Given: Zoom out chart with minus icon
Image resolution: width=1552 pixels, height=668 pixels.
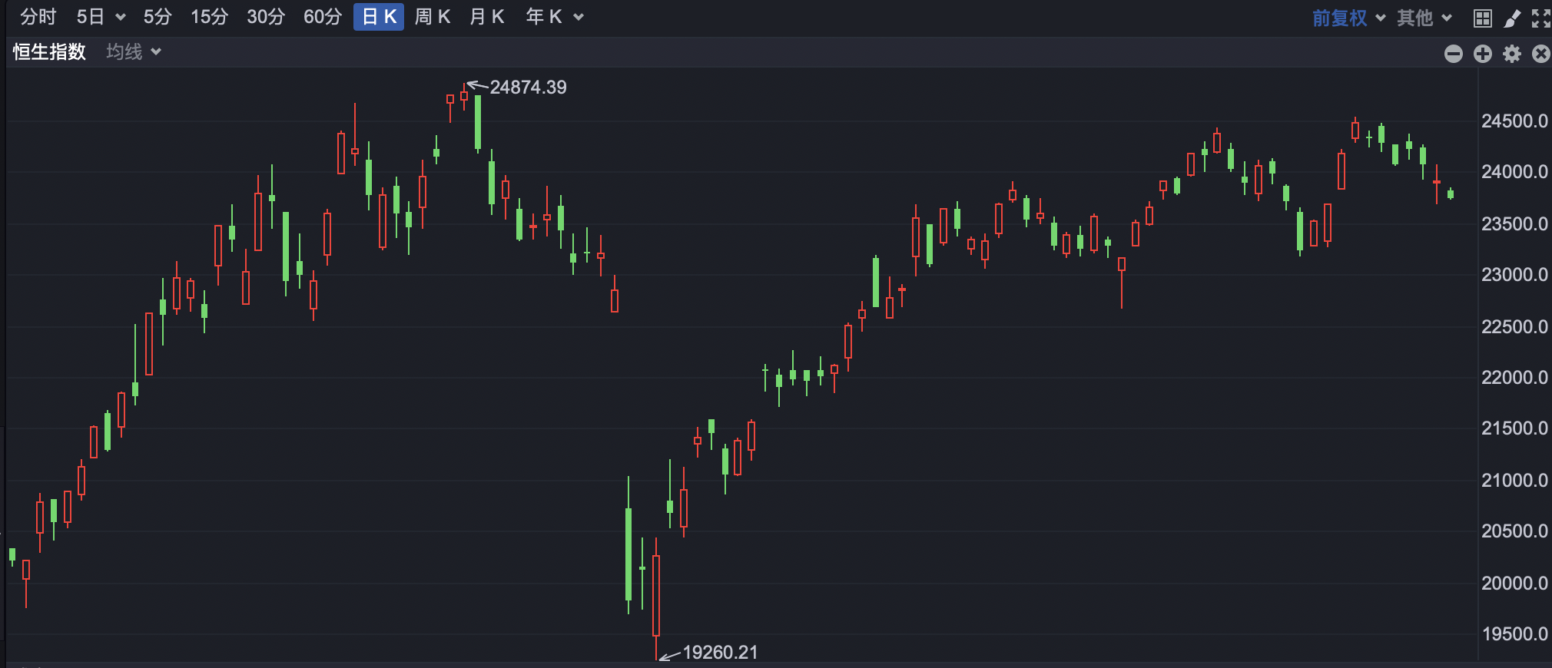Looking at the screenshot, I should (x=1453, y=53).
